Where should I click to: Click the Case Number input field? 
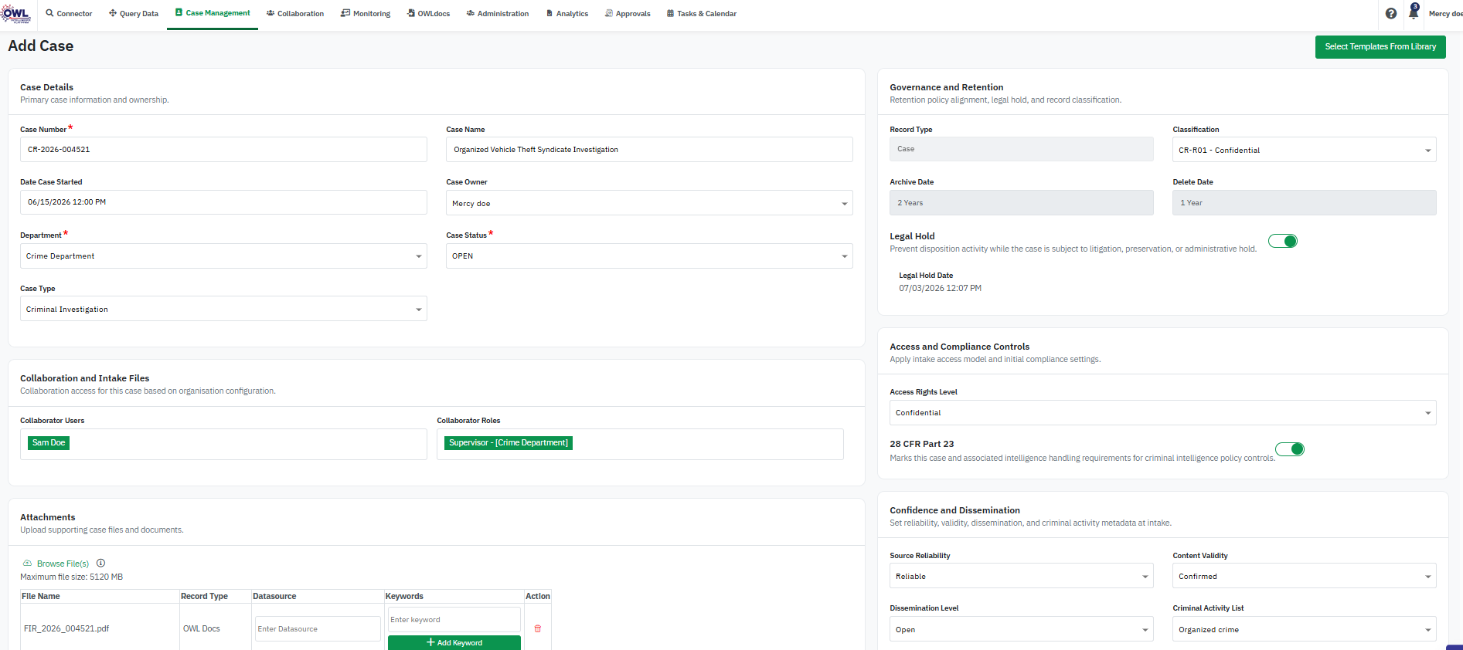223,149
